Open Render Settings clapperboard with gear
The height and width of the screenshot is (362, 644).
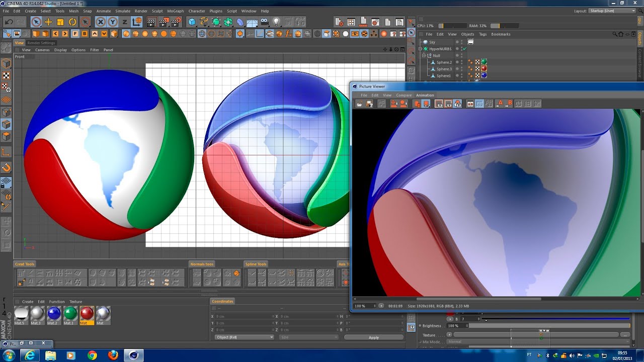click(177, 22)
